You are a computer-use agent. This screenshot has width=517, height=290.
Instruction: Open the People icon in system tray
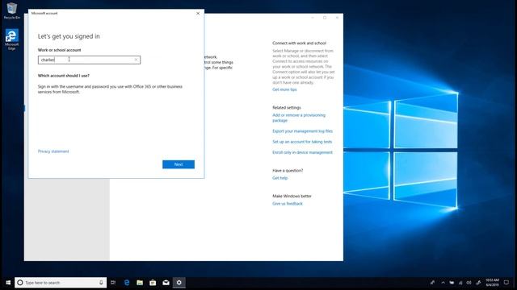[432, 283]
